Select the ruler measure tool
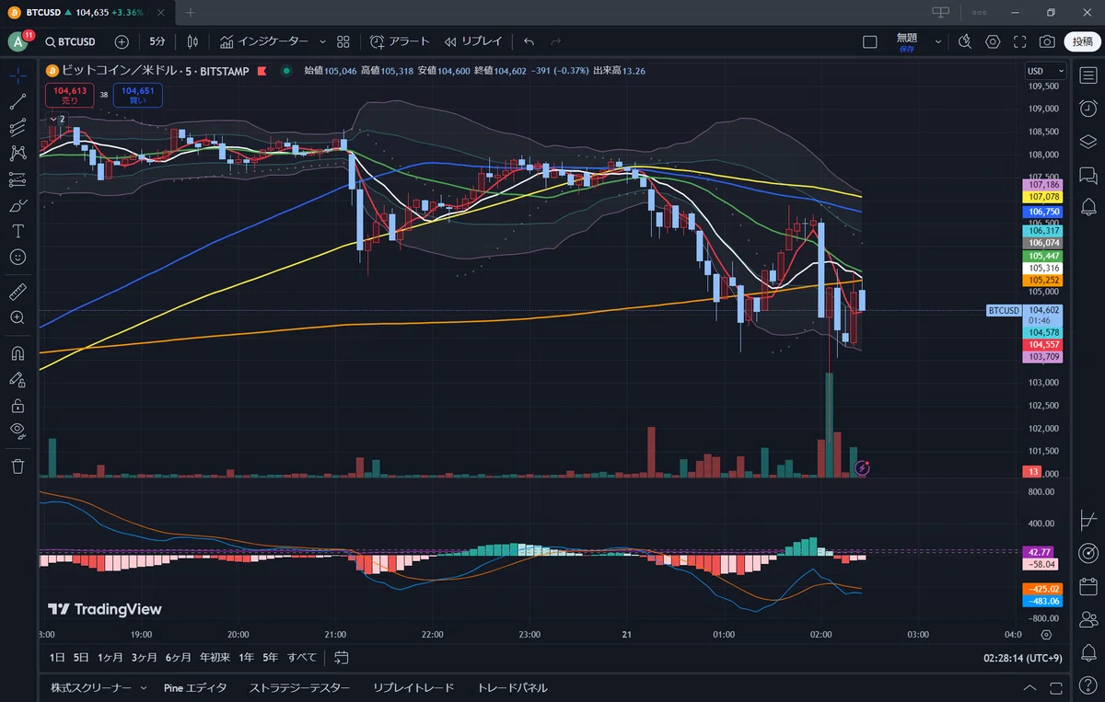This screenshot has height=702, width=1105. coord(17,292)
